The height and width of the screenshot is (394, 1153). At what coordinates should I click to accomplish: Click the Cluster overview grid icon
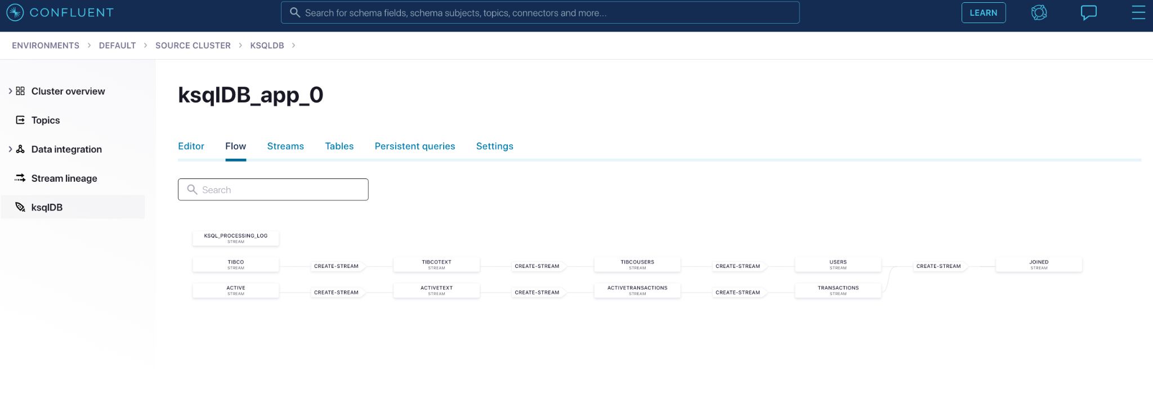(x=20, y=91)
